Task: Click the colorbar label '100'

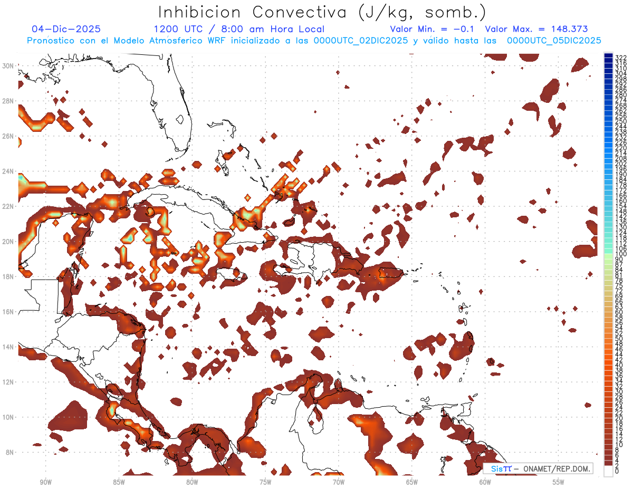Action: click(620, 254)
